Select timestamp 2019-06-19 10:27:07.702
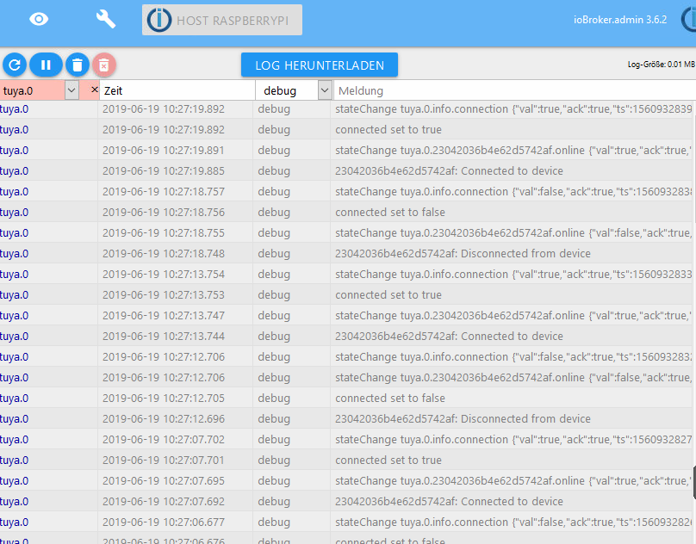This screenshot has width=696, height=544. [x=164, y=439]
